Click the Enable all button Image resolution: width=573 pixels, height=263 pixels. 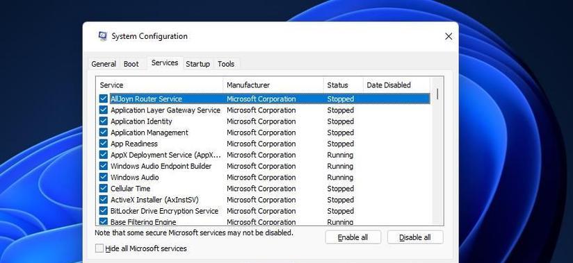point(353,237)
